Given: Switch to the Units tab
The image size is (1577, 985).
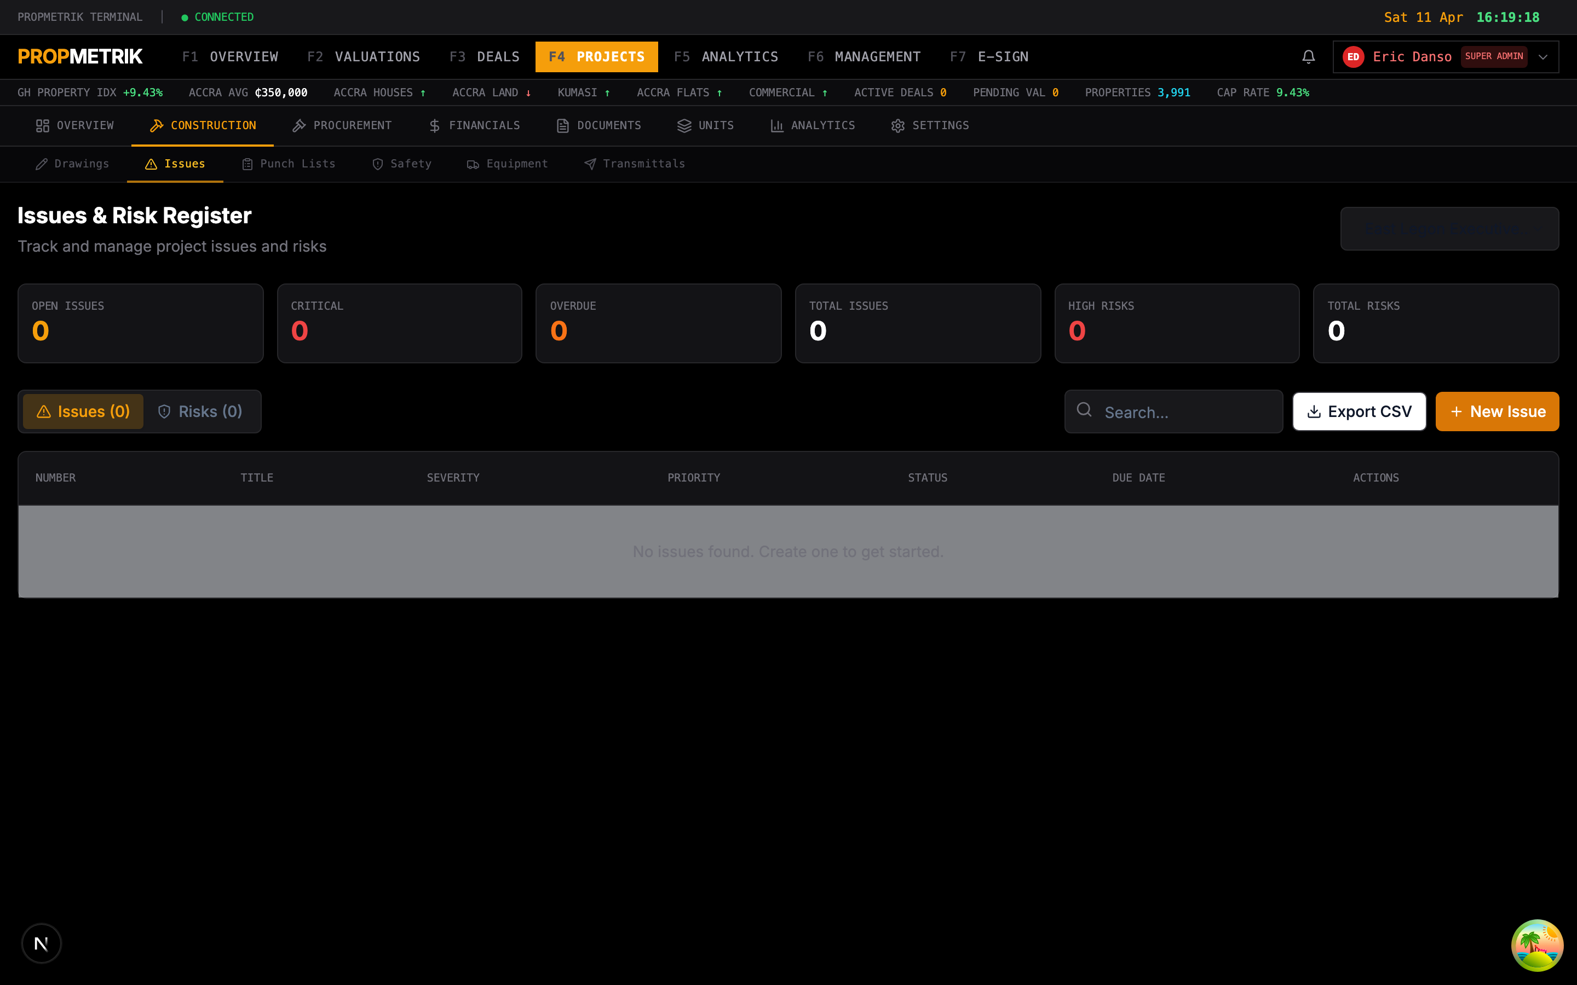Looking at the screenshot, I should (706, 125).
